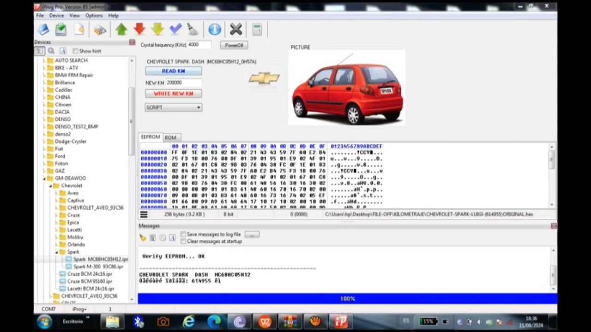Click the Crystal frequency input field

199,45
